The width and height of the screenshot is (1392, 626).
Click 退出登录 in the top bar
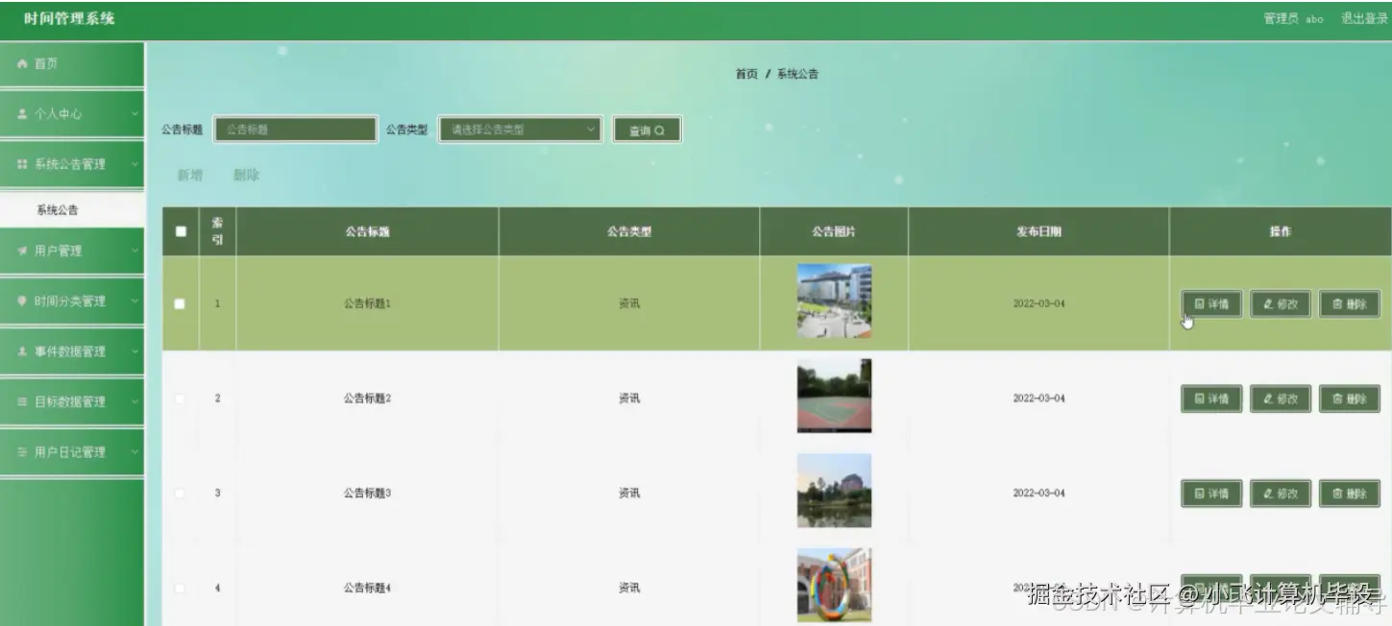pyautogui.click(x=1364, y=19)
